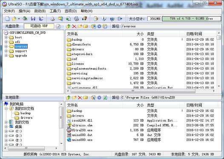This screenshot has width=224, height=159.
Task: Expand the 桌面 tree node
Action: [6, 127]
